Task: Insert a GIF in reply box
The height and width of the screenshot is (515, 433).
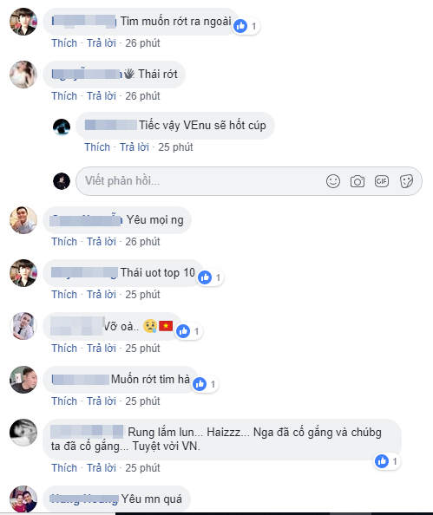Action: point(382,181)
